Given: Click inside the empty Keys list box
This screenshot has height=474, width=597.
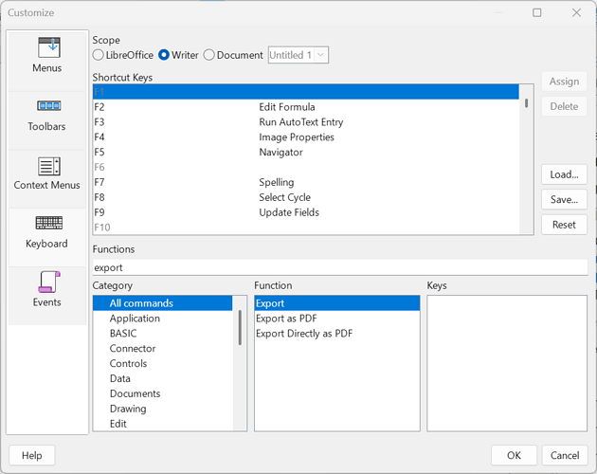Looking at the screenshot, I should click(507, 363).
